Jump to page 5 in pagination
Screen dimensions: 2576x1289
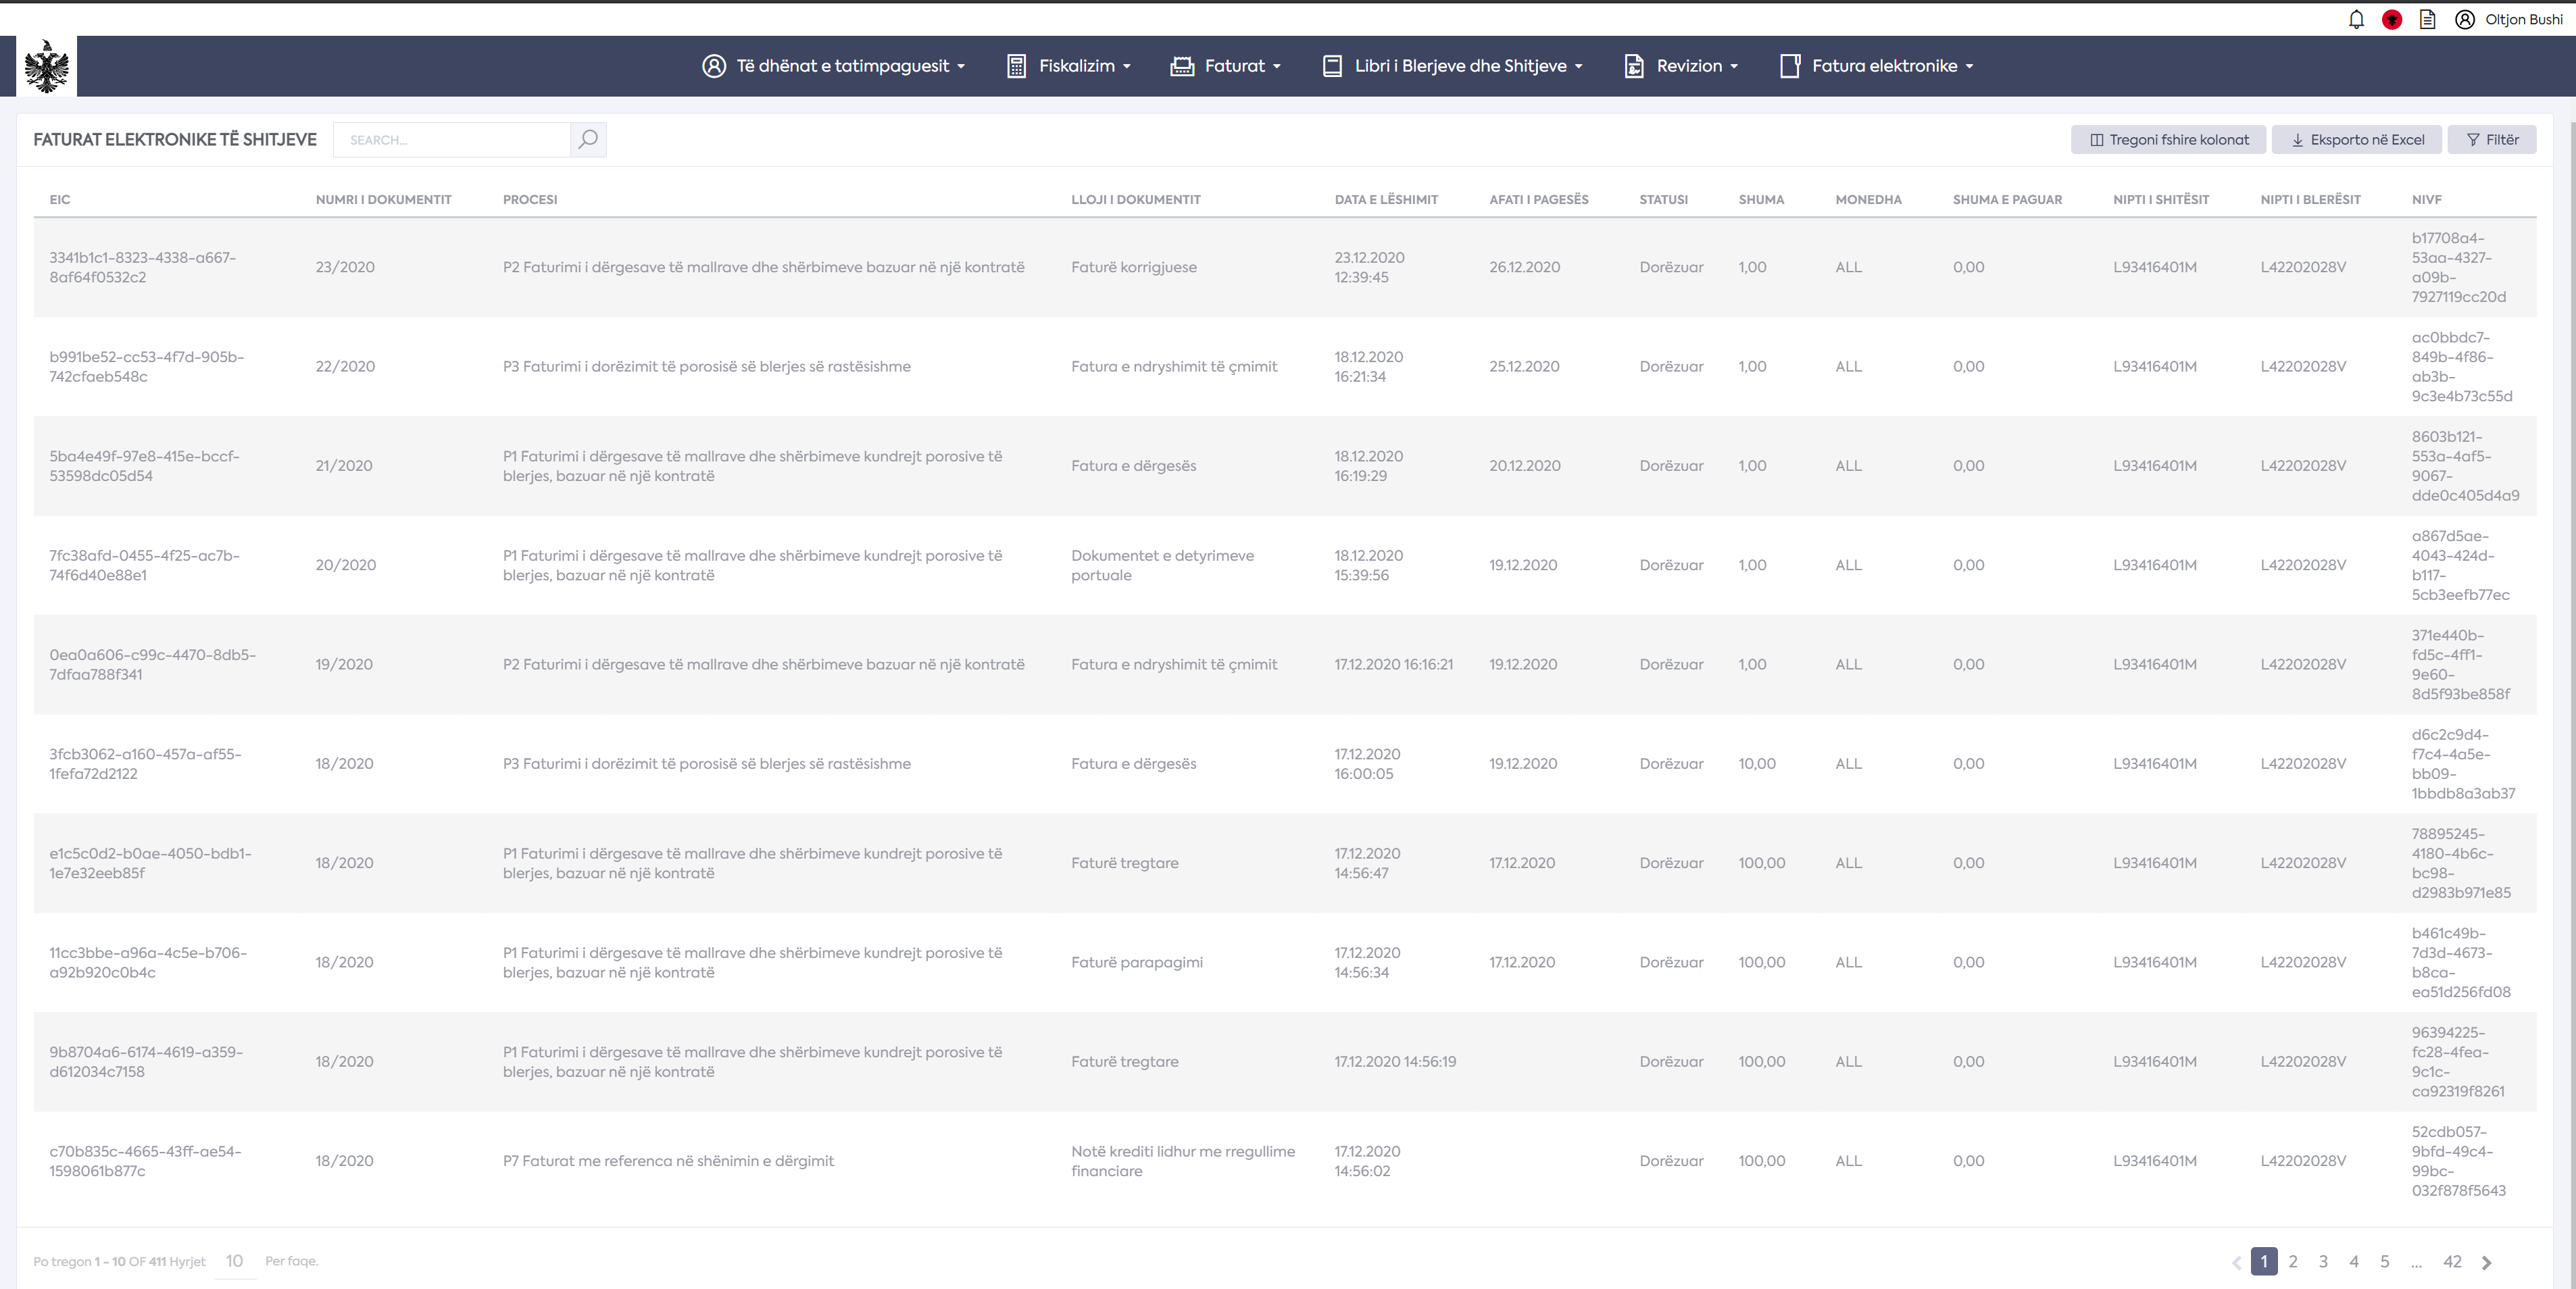point(2385,1261)
